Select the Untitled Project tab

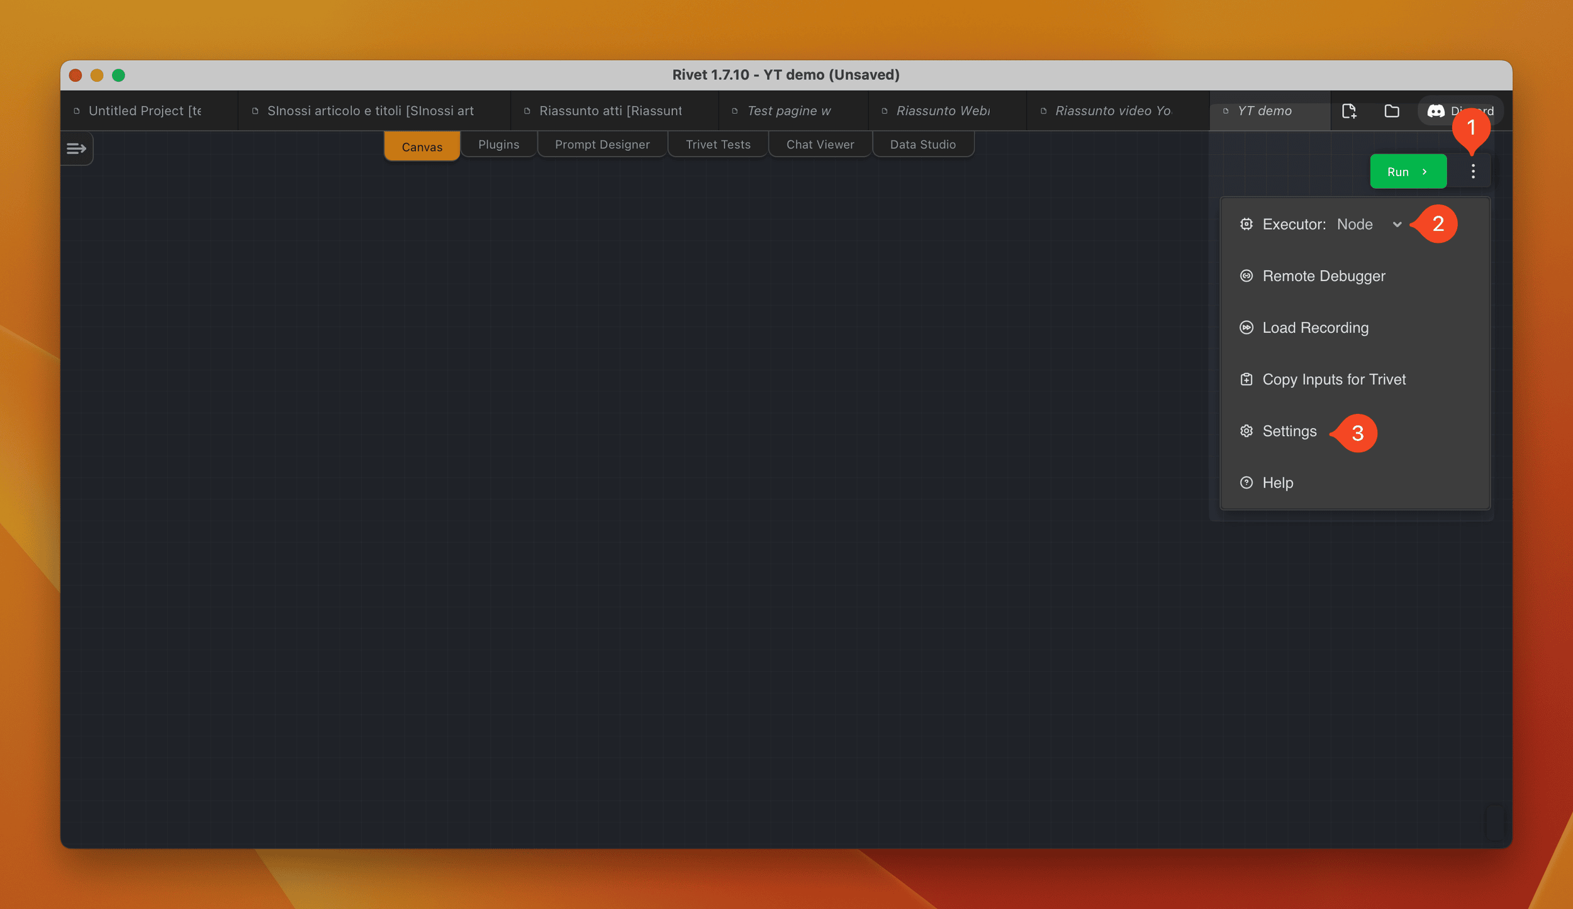click(149, 111)
